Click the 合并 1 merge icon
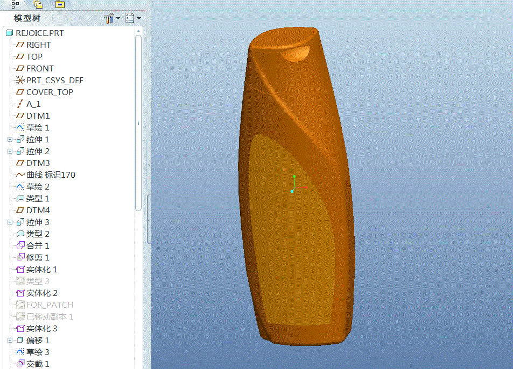This screenshot has height=369, width=513. 20,245
